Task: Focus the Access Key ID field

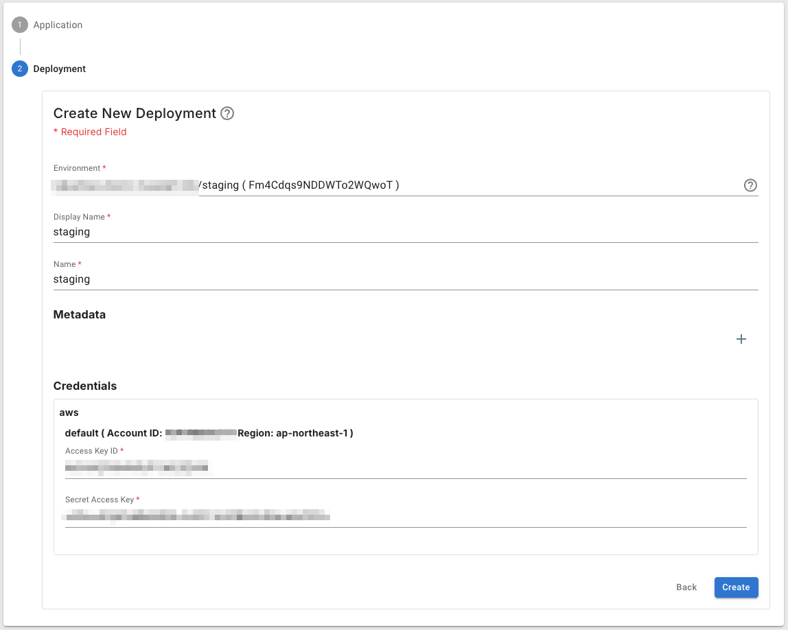Action: pyautogui.click(x=405, y=468)
